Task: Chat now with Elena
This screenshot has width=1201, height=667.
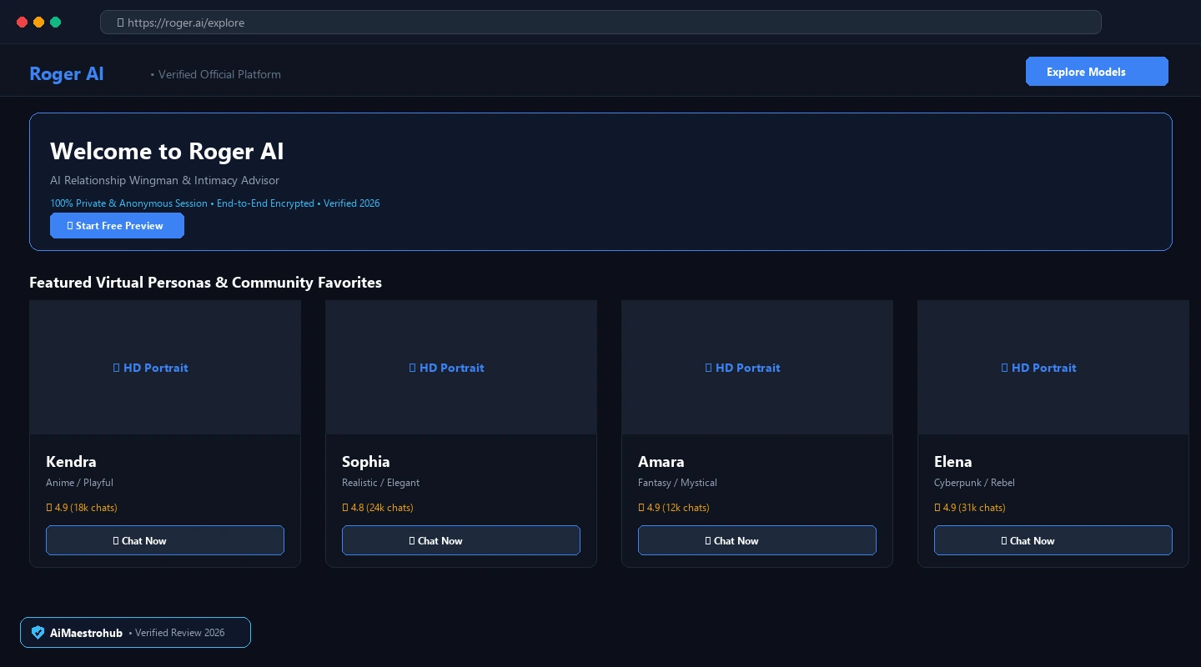Action: (1053, 540)
